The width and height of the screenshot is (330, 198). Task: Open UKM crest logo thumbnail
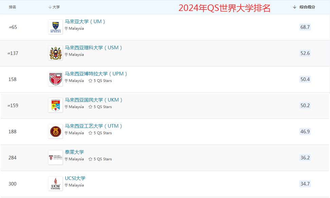click(56, 105)
